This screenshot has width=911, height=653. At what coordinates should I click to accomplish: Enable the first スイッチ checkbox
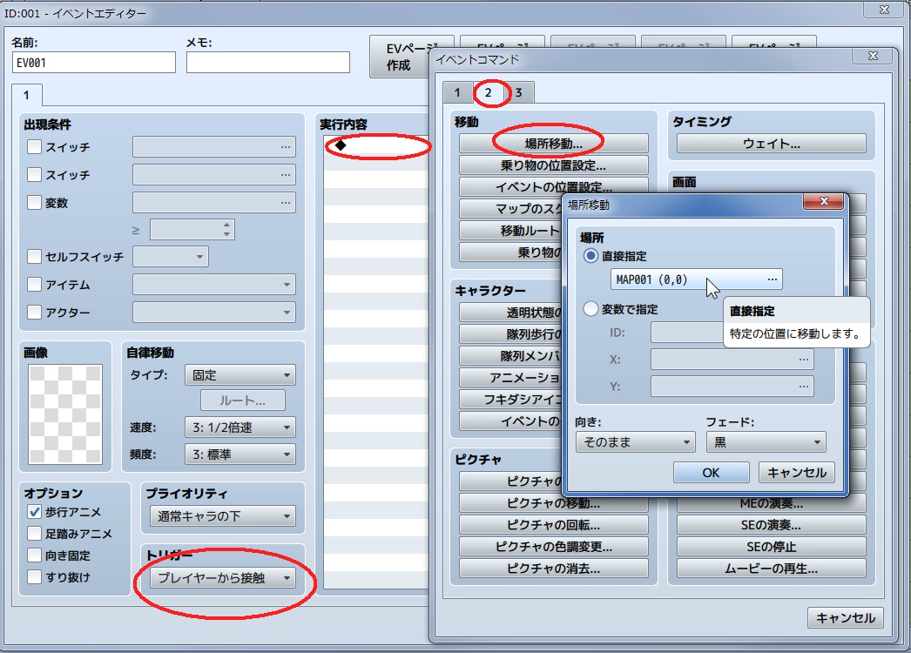35,147
